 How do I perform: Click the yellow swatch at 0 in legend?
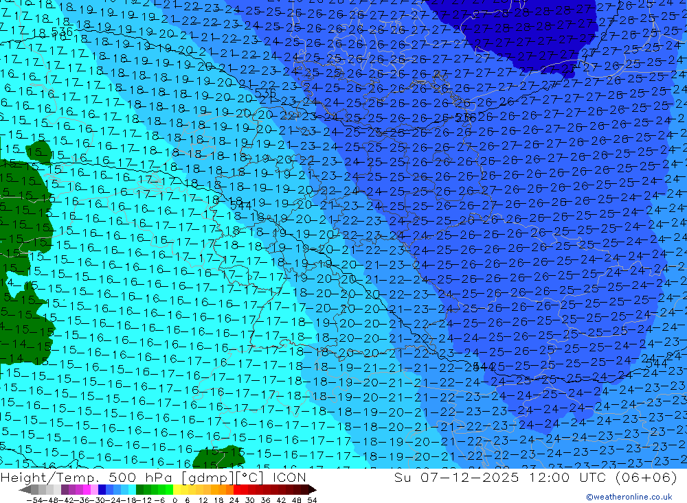(x=177, y=489)
